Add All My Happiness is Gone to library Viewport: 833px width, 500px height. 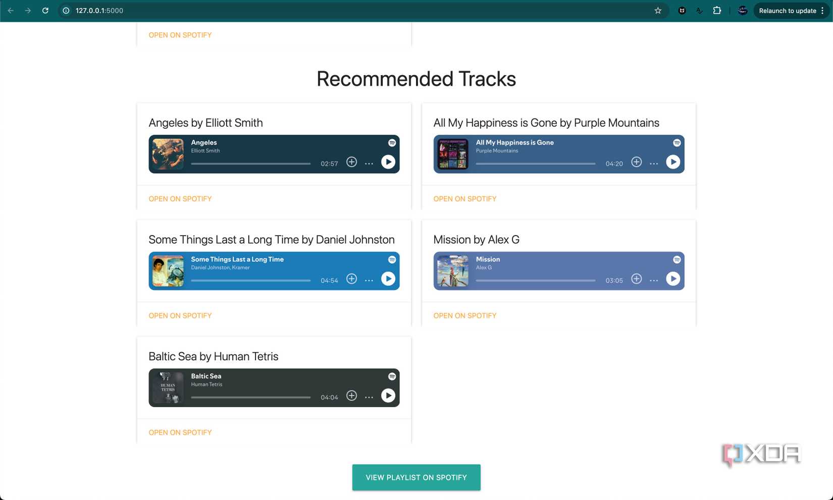click(x=636, y=162)
